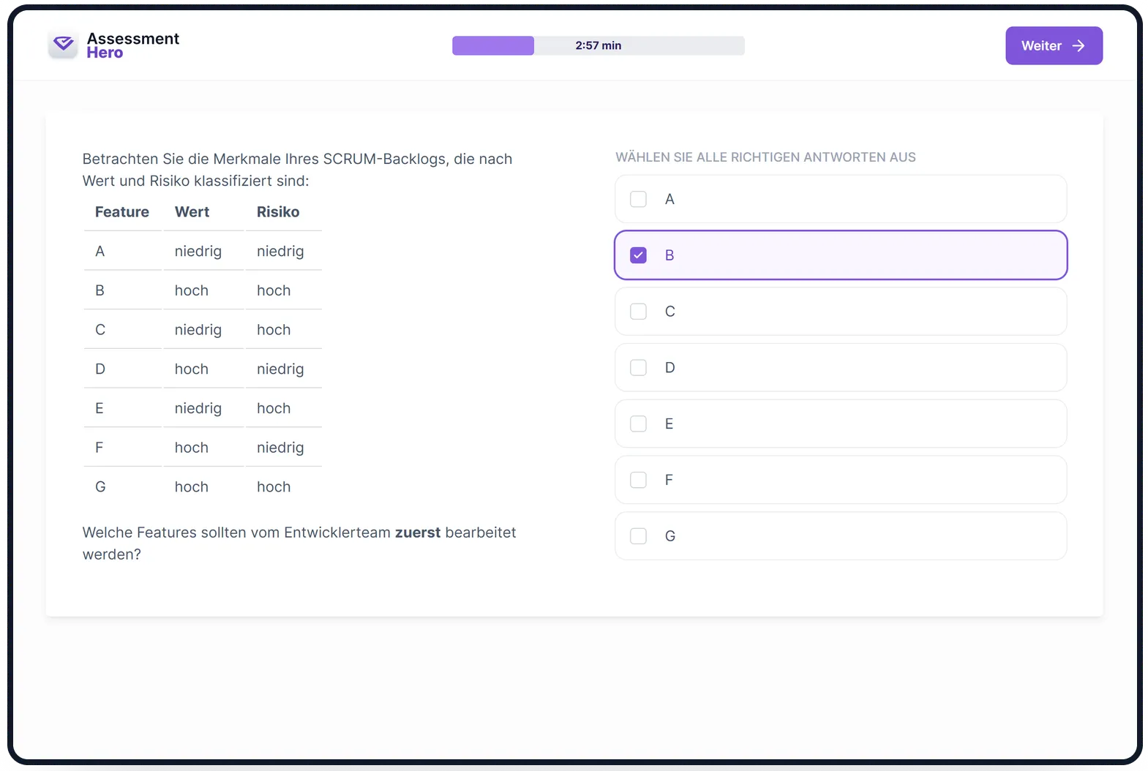
Task: Check the box next to answer E
Action: [x=638, y=424]
